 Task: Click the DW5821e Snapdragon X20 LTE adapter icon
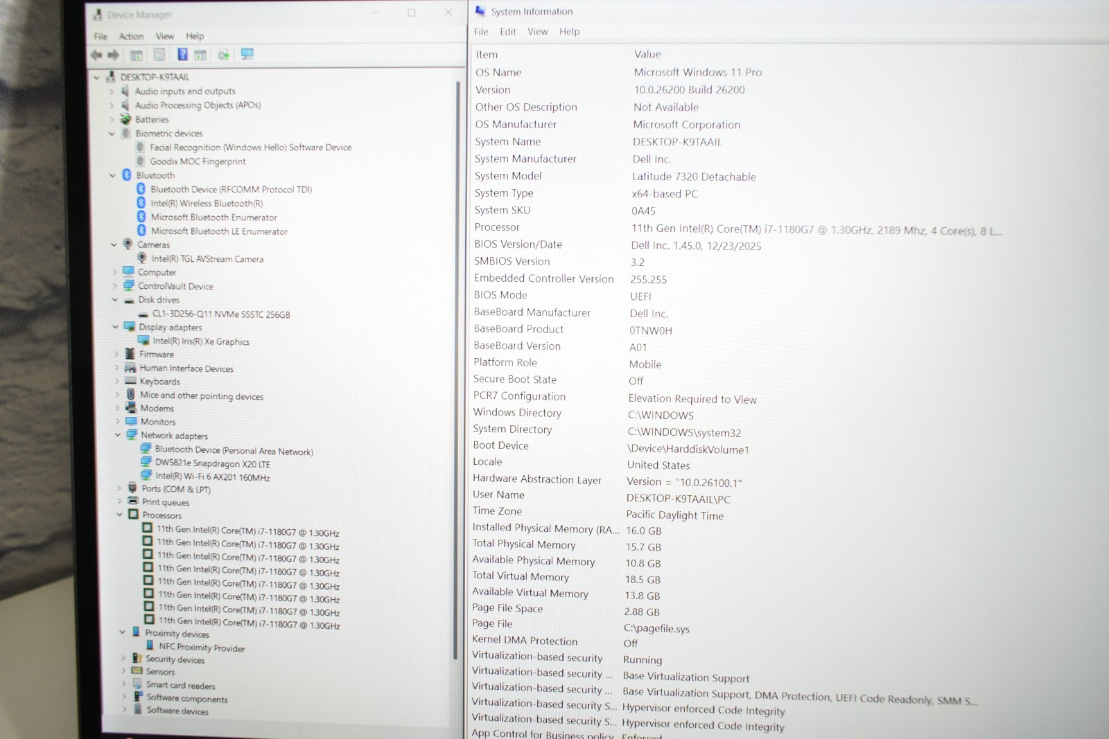click(146, 463)
